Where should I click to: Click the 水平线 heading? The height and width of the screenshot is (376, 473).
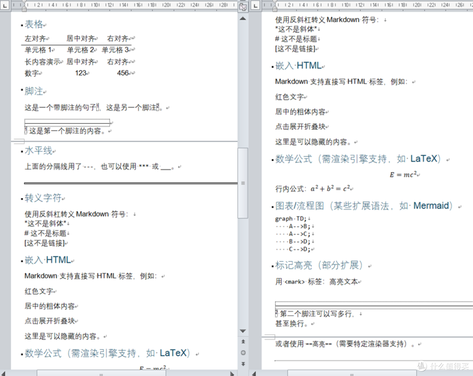pos(39,150)
